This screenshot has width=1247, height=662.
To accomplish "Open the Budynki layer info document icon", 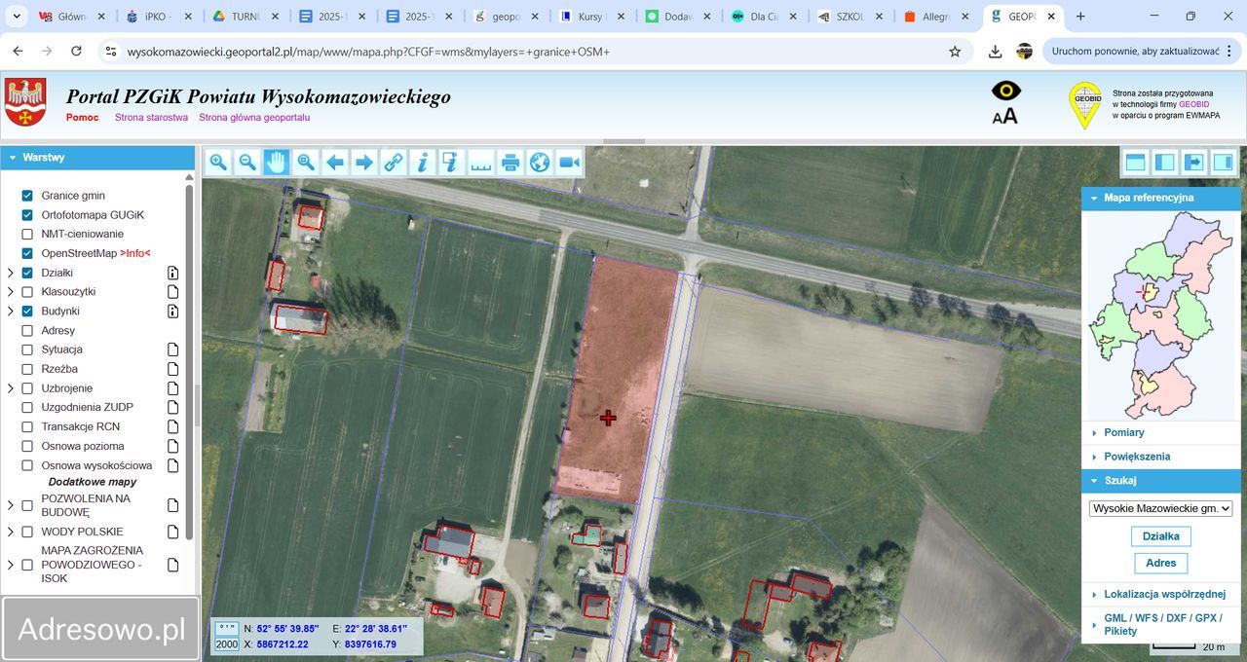I will tap(172, 312).
